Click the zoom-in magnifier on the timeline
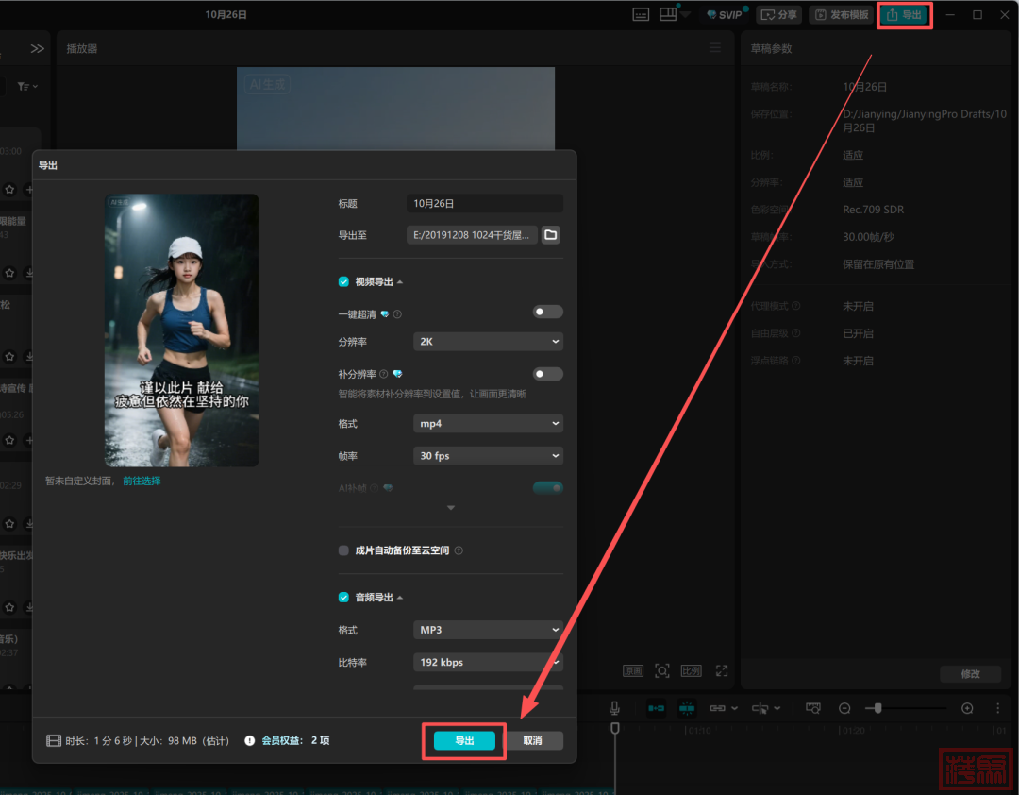The width and height of the screenshot is (1019, 795). 967,708
